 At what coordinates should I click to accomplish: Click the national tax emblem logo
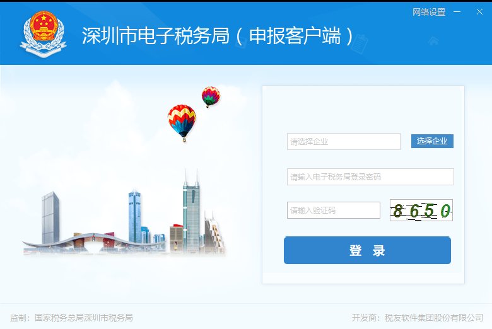[44, 34]
